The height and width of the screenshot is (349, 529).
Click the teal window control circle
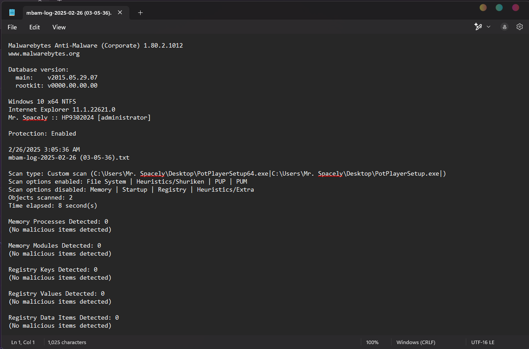click(499, 8)
